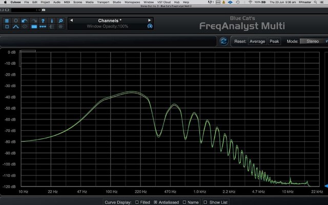Click the settings gear icon in toolbar
328x205 pixels.
pos(16,20)
